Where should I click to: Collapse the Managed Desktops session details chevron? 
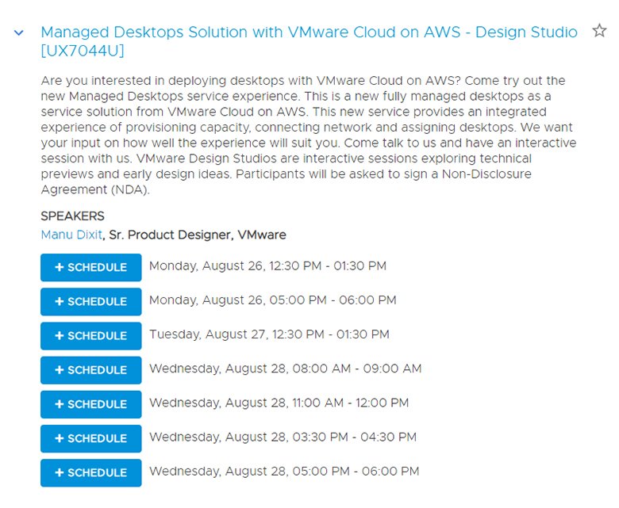tap(19, 33)
